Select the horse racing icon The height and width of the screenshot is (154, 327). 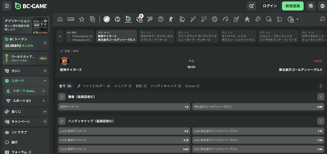pos(226,19)
